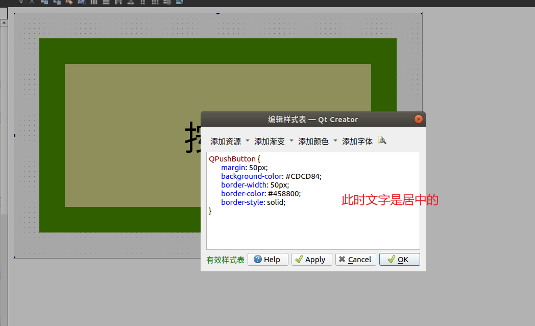Click the 'QPushButton' selector text in editor
This screenshot has width=535, height=326.
pos(232,159)
